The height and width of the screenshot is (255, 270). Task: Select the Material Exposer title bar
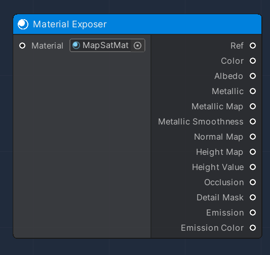click(137, 24)
